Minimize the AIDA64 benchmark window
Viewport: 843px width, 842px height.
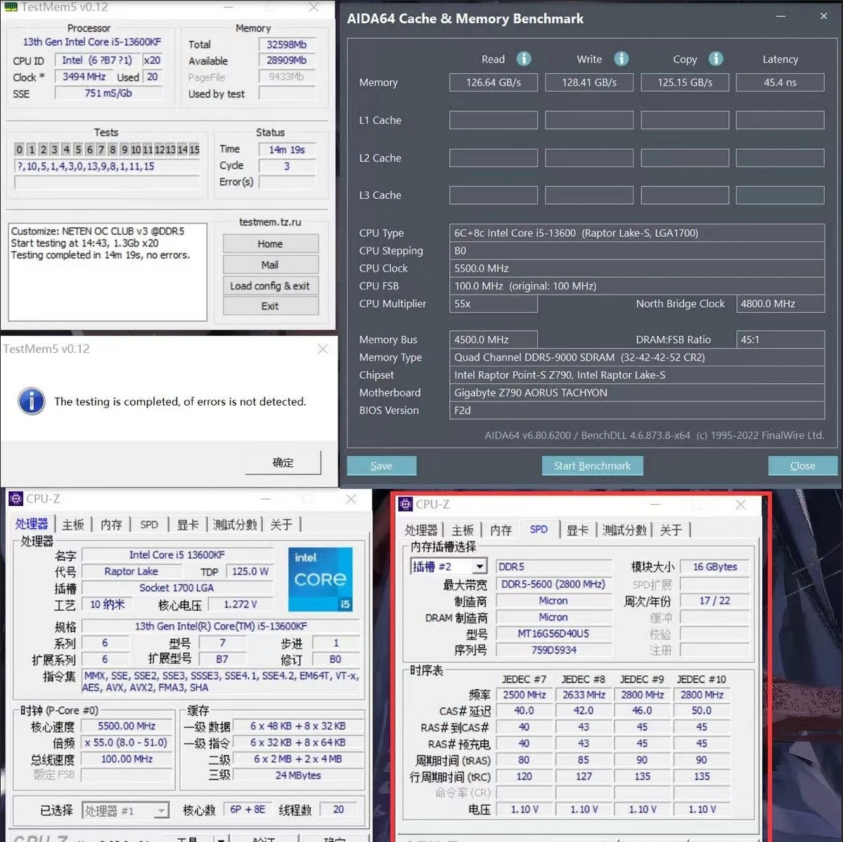point(780,17)
